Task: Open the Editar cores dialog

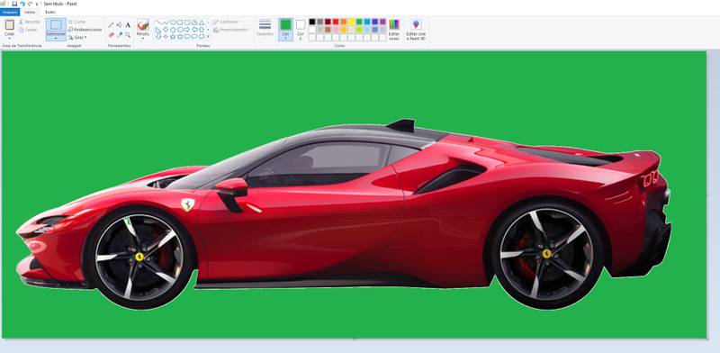Action: coord(394,30)
